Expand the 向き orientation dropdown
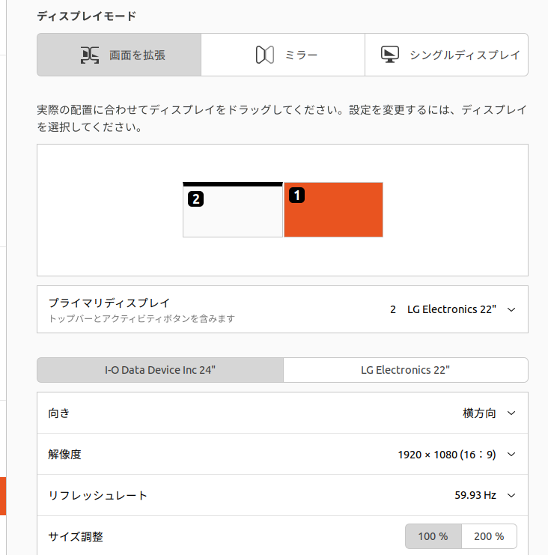Viewport: 548px width, 555px height. [x=511, y=413]
